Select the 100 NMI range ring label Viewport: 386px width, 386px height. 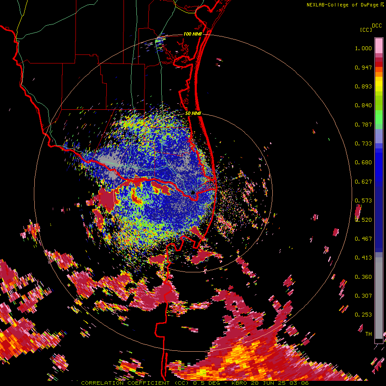193,34
